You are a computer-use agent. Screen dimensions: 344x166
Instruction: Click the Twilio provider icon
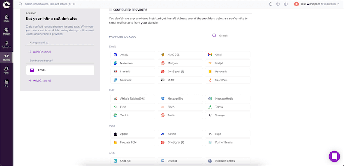pyautogui.click(x=163, y=115)
